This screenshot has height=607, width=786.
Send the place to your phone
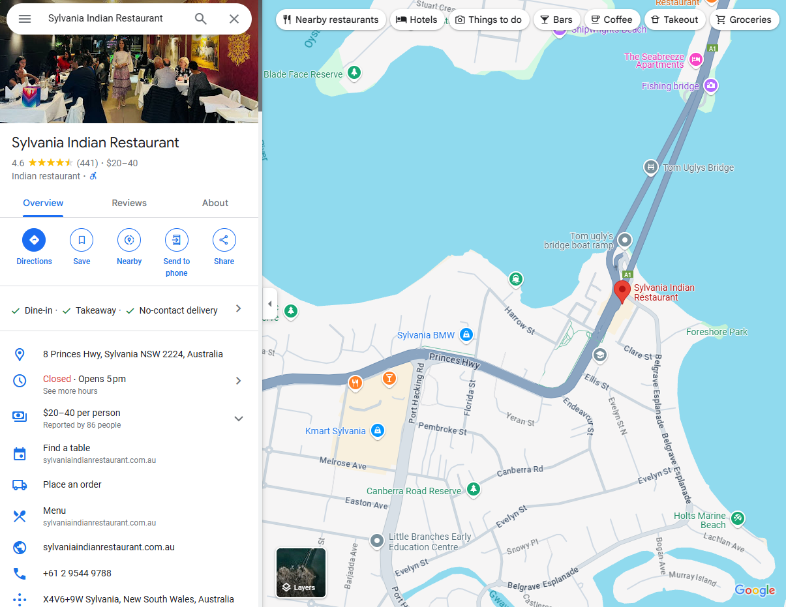177,253
